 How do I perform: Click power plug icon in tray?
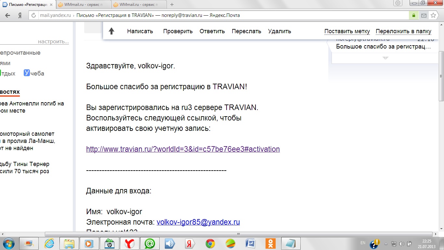(x=410, y=243)
